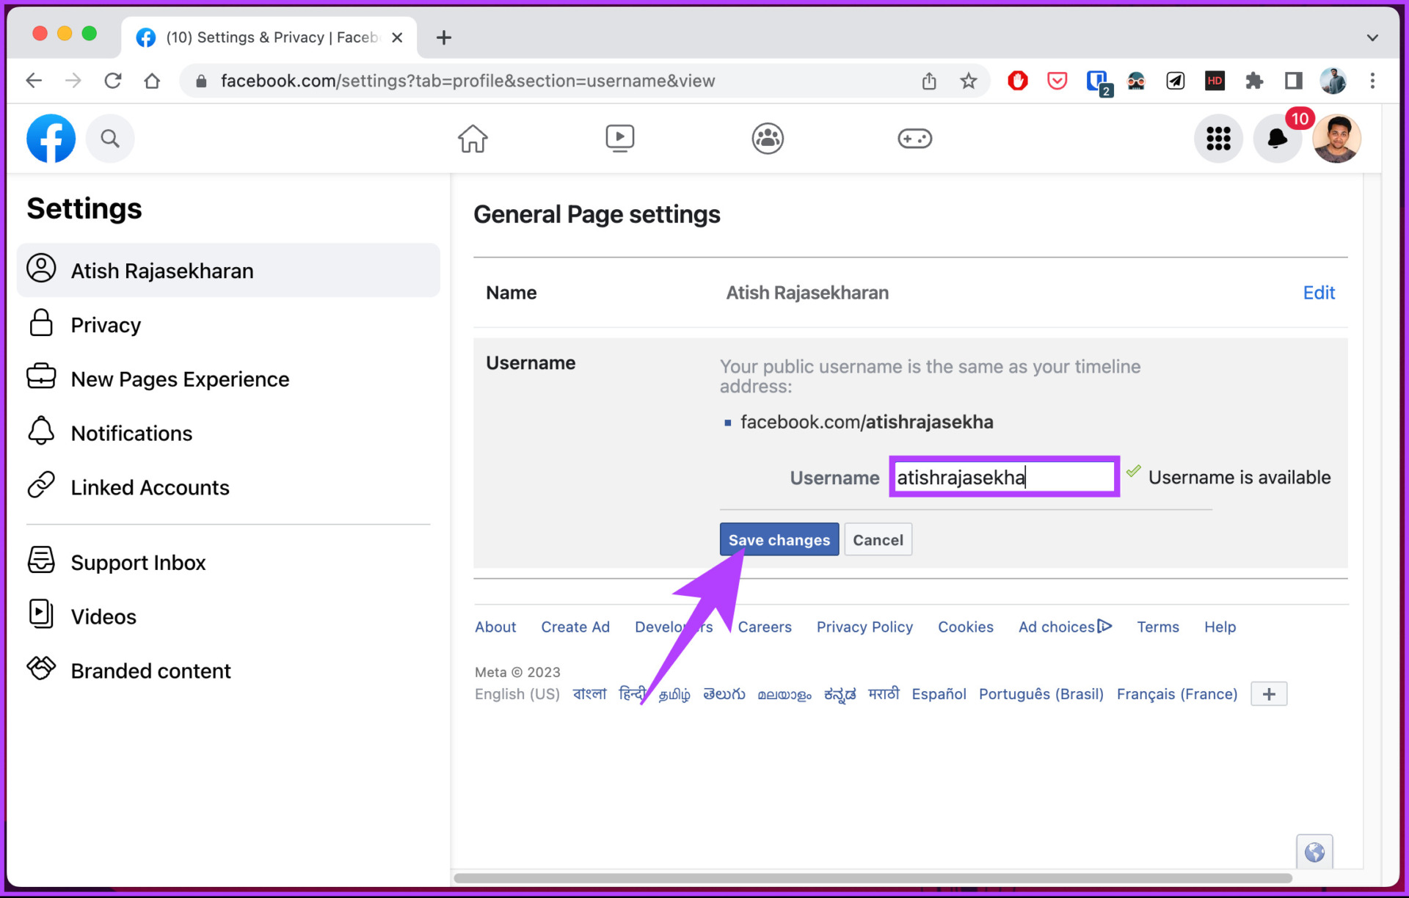
Task: Click the horizontal scrollbar at page bottom
Action: (873, 877)
